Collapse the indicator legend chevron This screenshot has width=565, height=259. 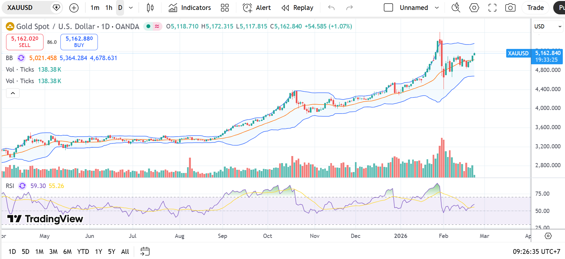(x=13, y=93)
